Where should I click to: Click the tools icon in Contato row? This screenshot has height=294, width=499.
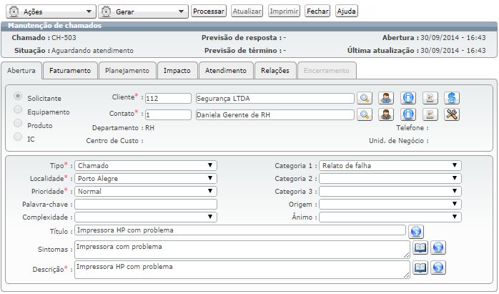pos(451,114)
